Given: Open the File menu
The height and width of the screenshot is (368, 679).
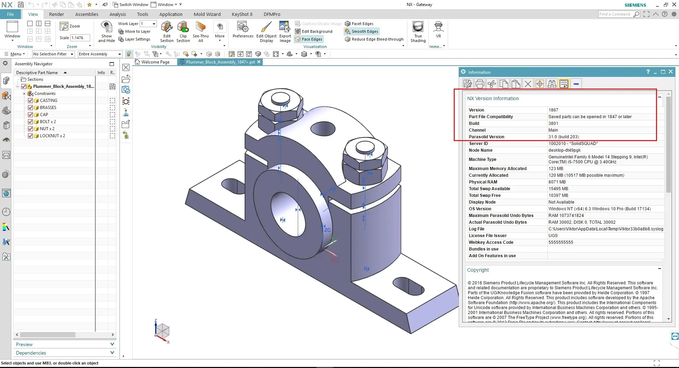Looking at the screenshot, I should pos(11,14).
